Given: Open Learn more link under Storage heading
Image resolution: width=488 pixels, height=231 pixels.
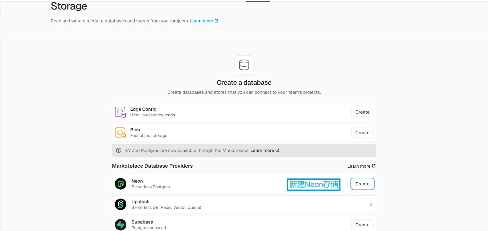Looking at the screenshot, I should (x=202, y=21).
